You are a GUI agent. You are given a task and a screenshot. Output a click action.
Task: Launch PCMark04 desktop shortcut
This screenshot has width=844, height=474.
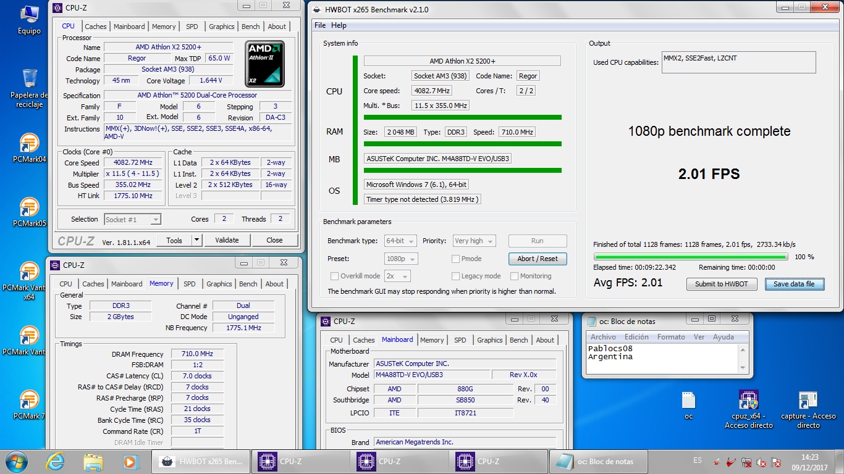(29, 148)
